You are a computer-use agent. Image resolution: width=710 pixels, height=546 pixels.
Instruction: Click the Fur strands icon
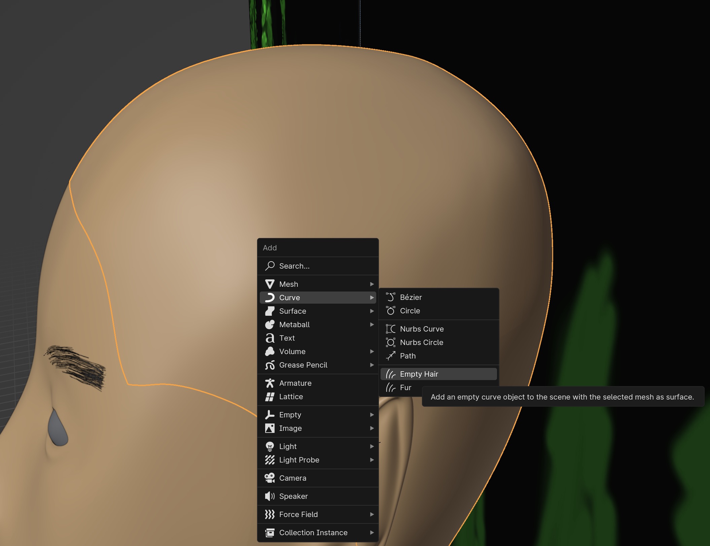(390, 387)
